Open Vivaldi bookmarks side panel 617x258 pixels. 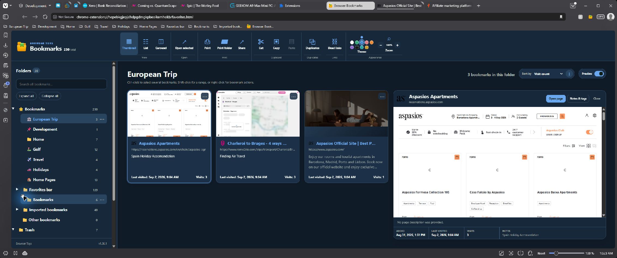[5, 35]
